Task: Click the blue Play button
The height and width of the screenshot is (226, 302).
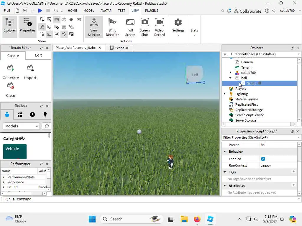Action: [40, 11]
